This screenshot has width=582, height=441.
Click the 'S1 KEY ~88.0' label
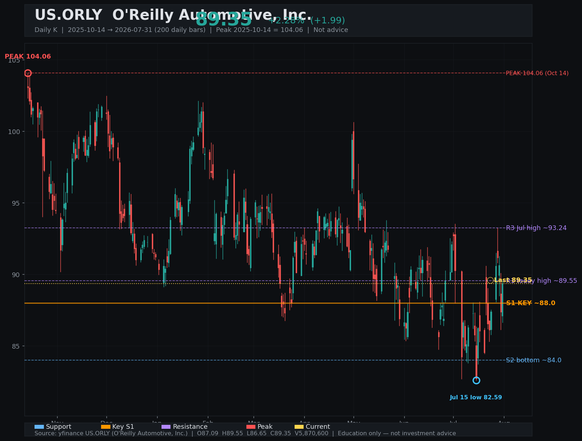point(531,303)
